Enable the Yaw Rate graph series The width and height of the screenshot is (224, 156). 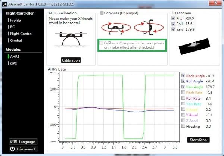coord(183,103)
